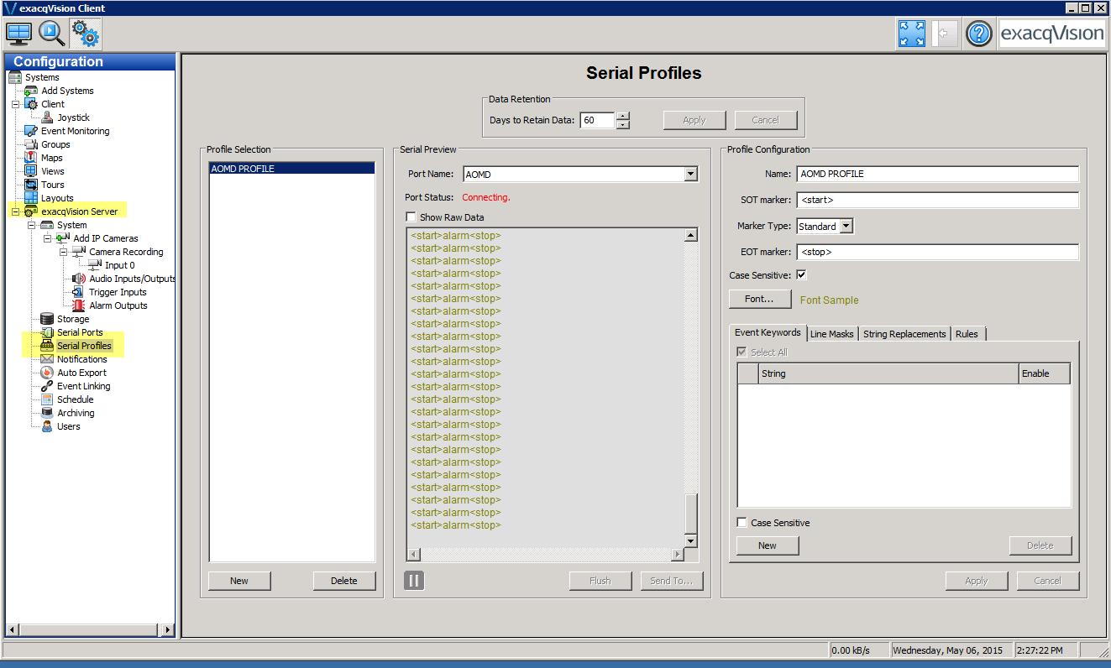Click the Joystick icon in tree
The width and height of the screenshot is (1111, 668).
47,117
